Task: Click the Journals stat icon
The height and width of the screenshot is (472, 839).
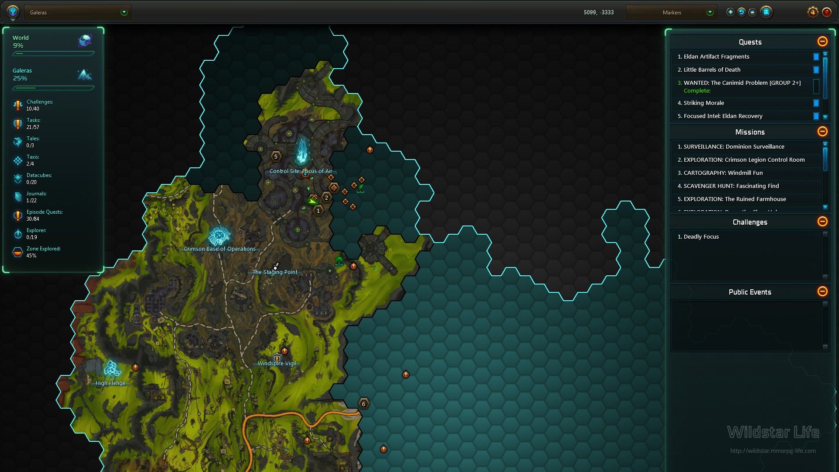Action: pos(17,197)
